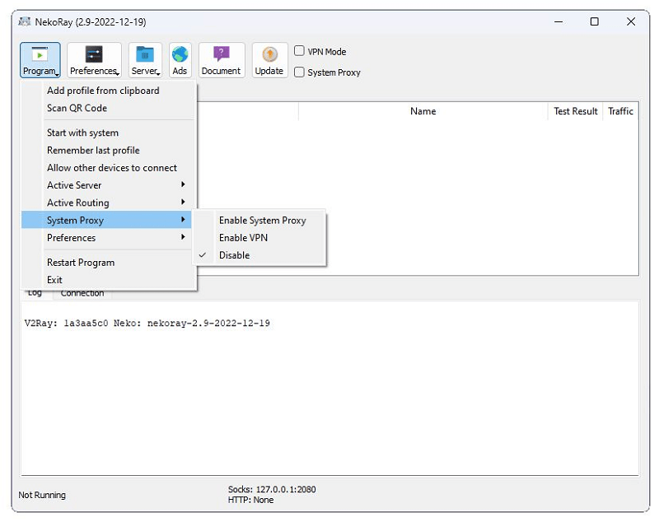Screen dimensions: 659x522
Task: Open the Server menu icon
Action: tap(144, 59)
